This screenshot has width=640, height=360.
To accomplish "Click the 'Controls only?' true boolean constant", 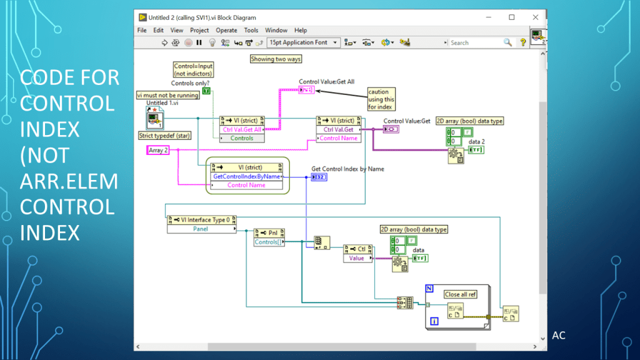I will click(206, 92).
